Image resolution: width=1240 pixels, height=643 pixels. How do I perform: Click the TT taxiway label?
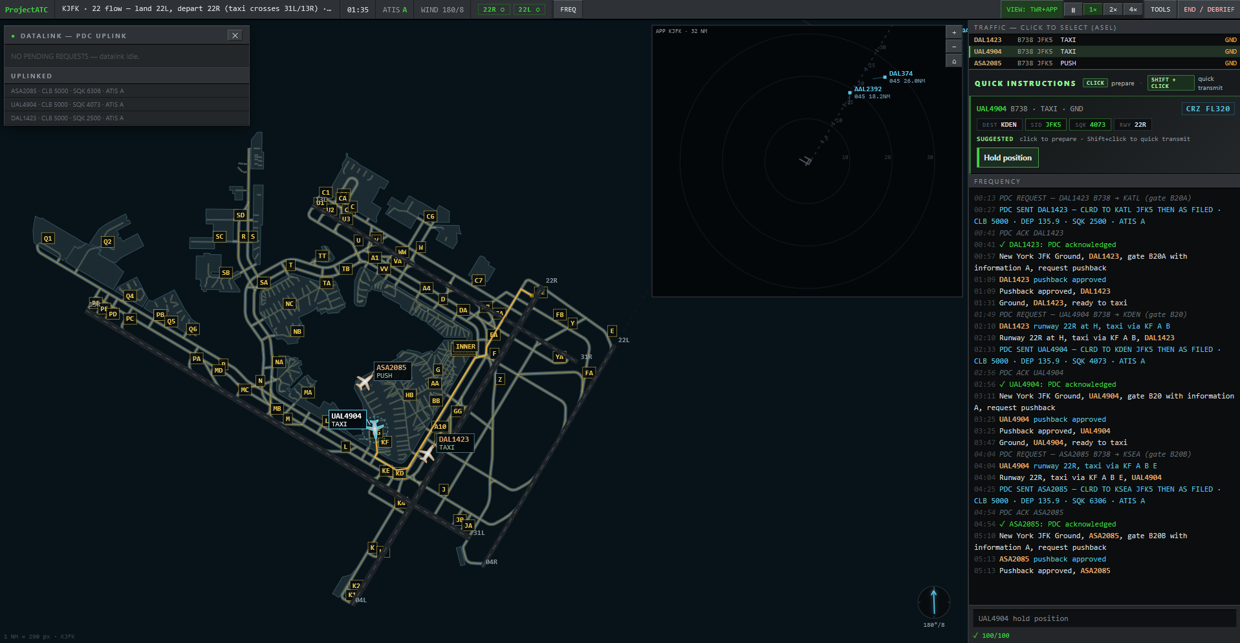click(322, 256)
